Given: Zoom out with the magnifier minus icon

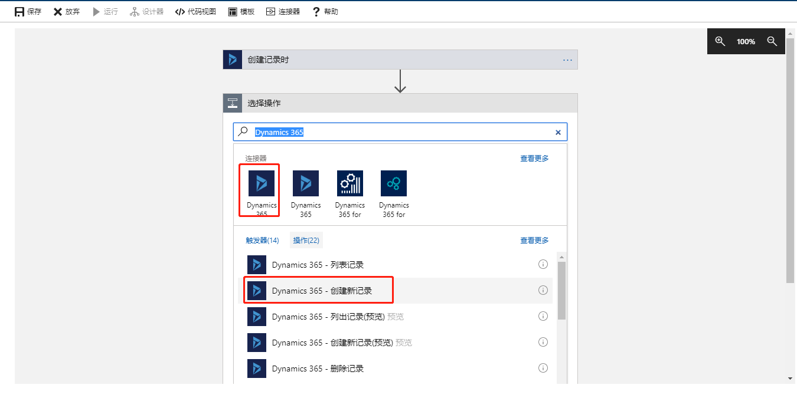Looking at the screenshot, I should 772,41.
